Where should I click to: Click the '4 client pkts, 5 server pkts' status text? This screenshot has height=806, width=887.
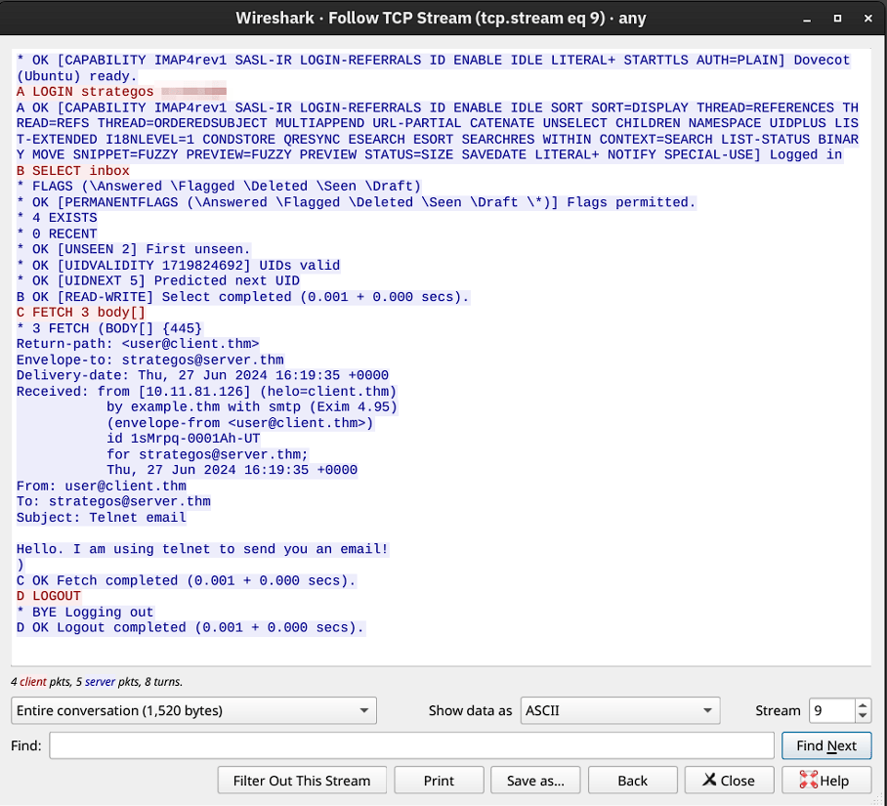(x=97, y=682)
